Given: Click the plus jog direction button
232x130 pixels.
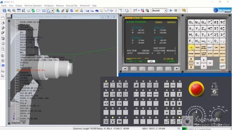Looking at the screenshot, I should click(x=167, y=113).
